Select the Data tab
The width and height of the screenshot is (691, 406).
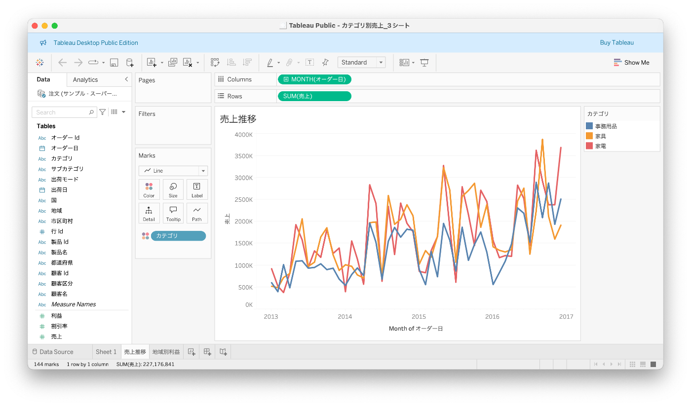[43, 79]
